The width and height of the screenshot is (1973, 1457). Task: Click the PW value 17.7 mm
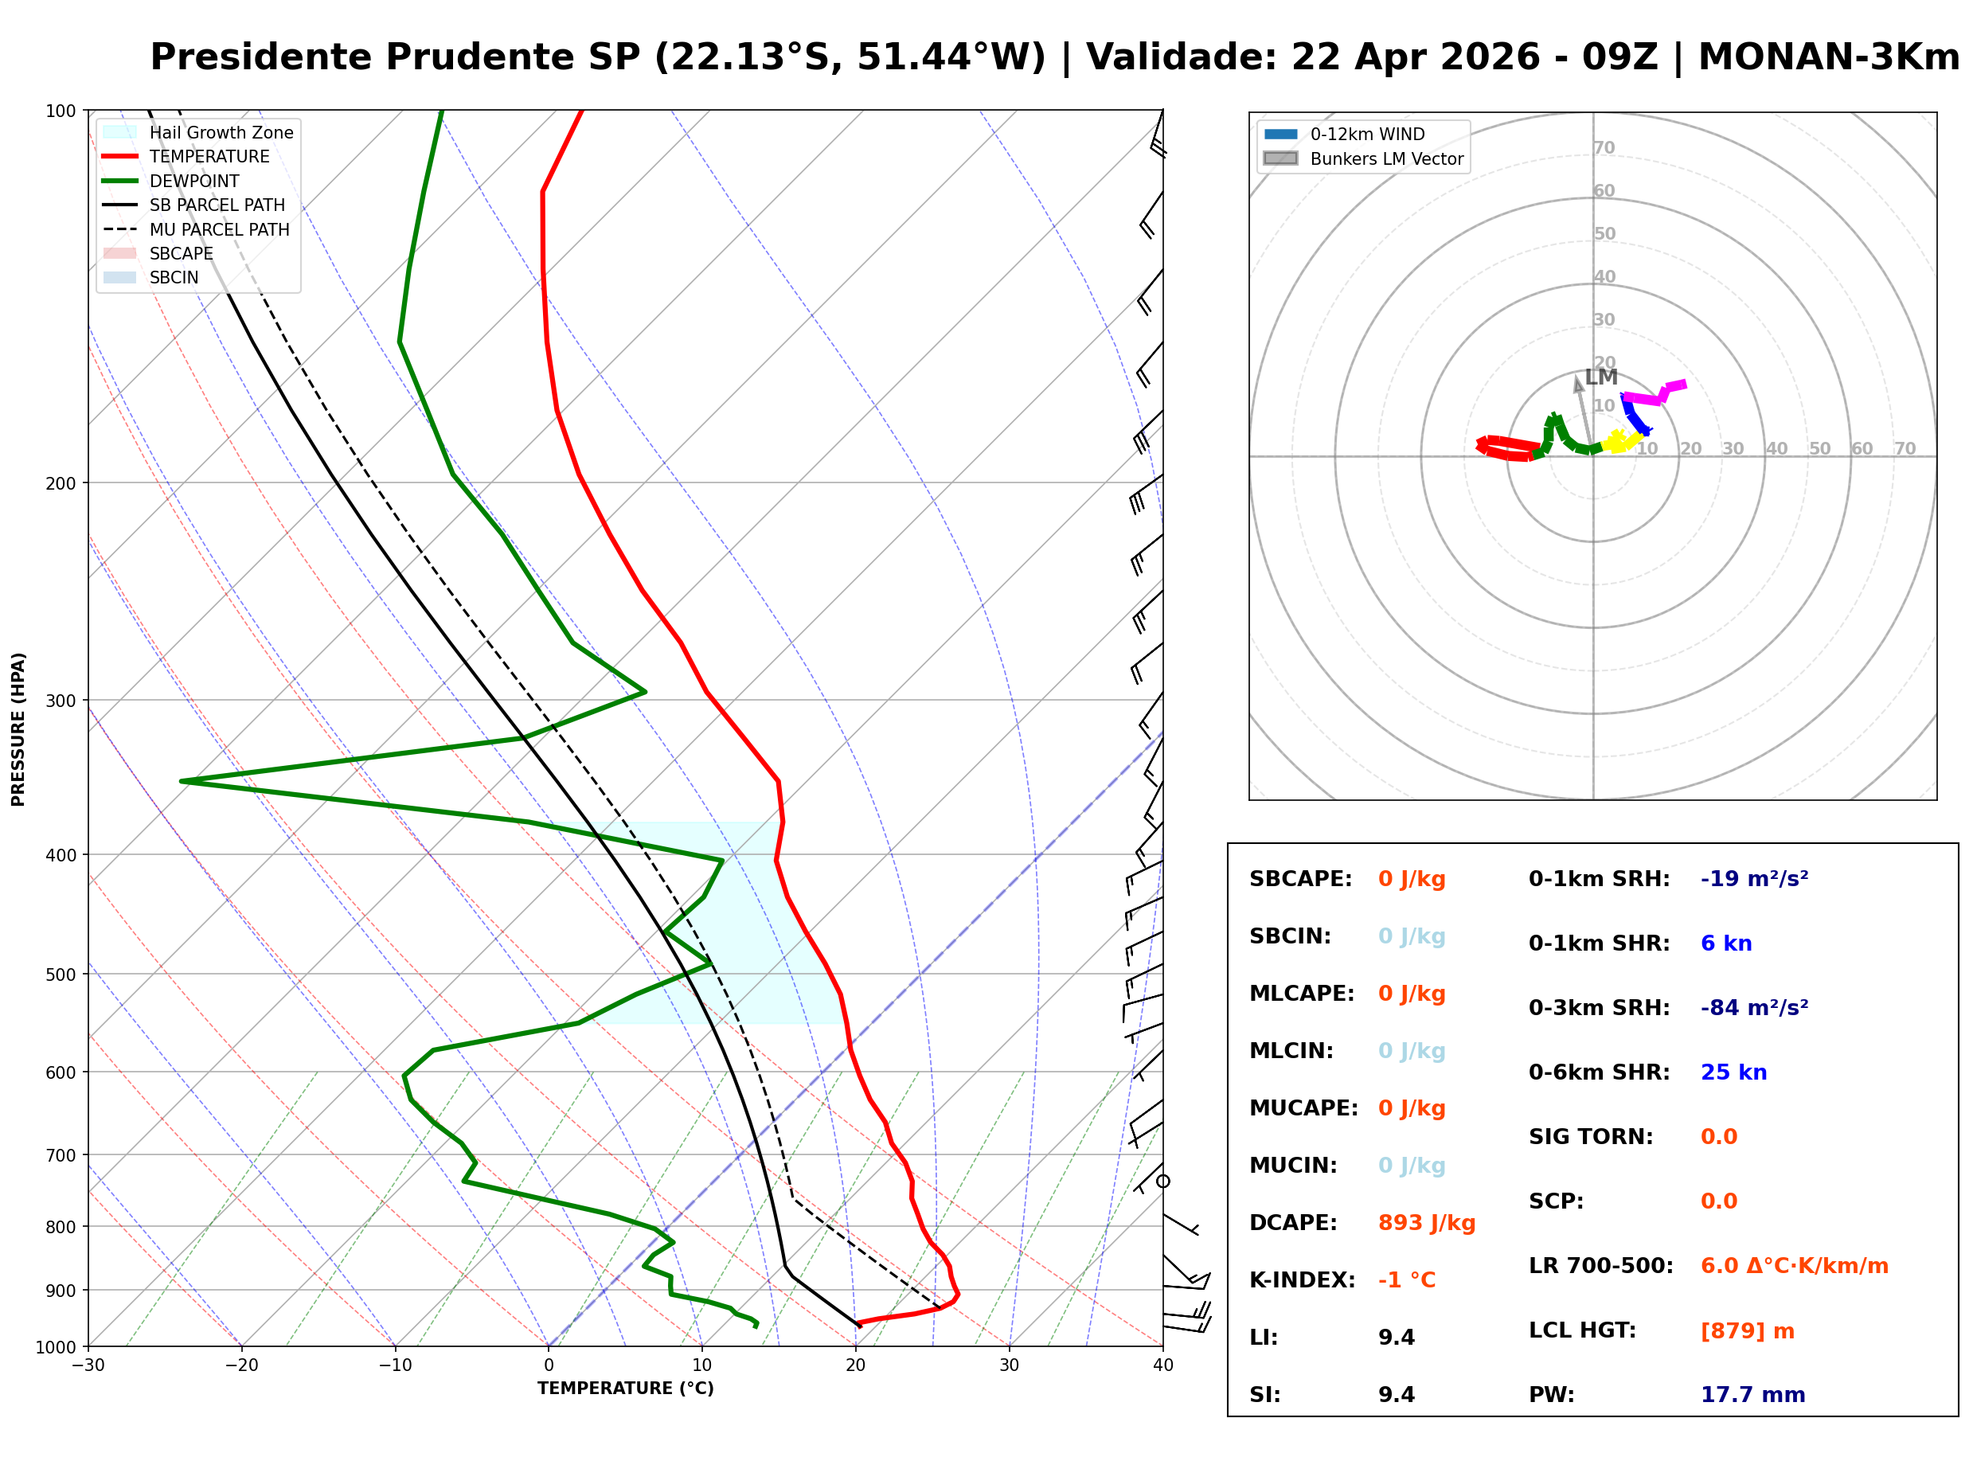point(1753,1395)
